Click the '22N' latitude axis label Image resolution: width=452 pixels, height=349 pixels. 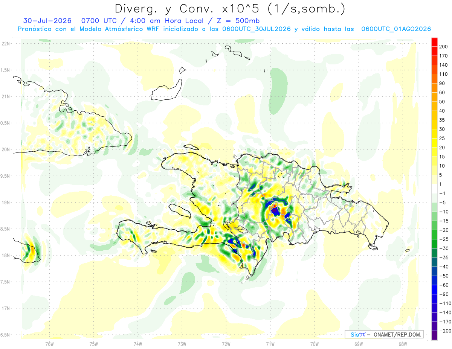[x=5, y=43]
